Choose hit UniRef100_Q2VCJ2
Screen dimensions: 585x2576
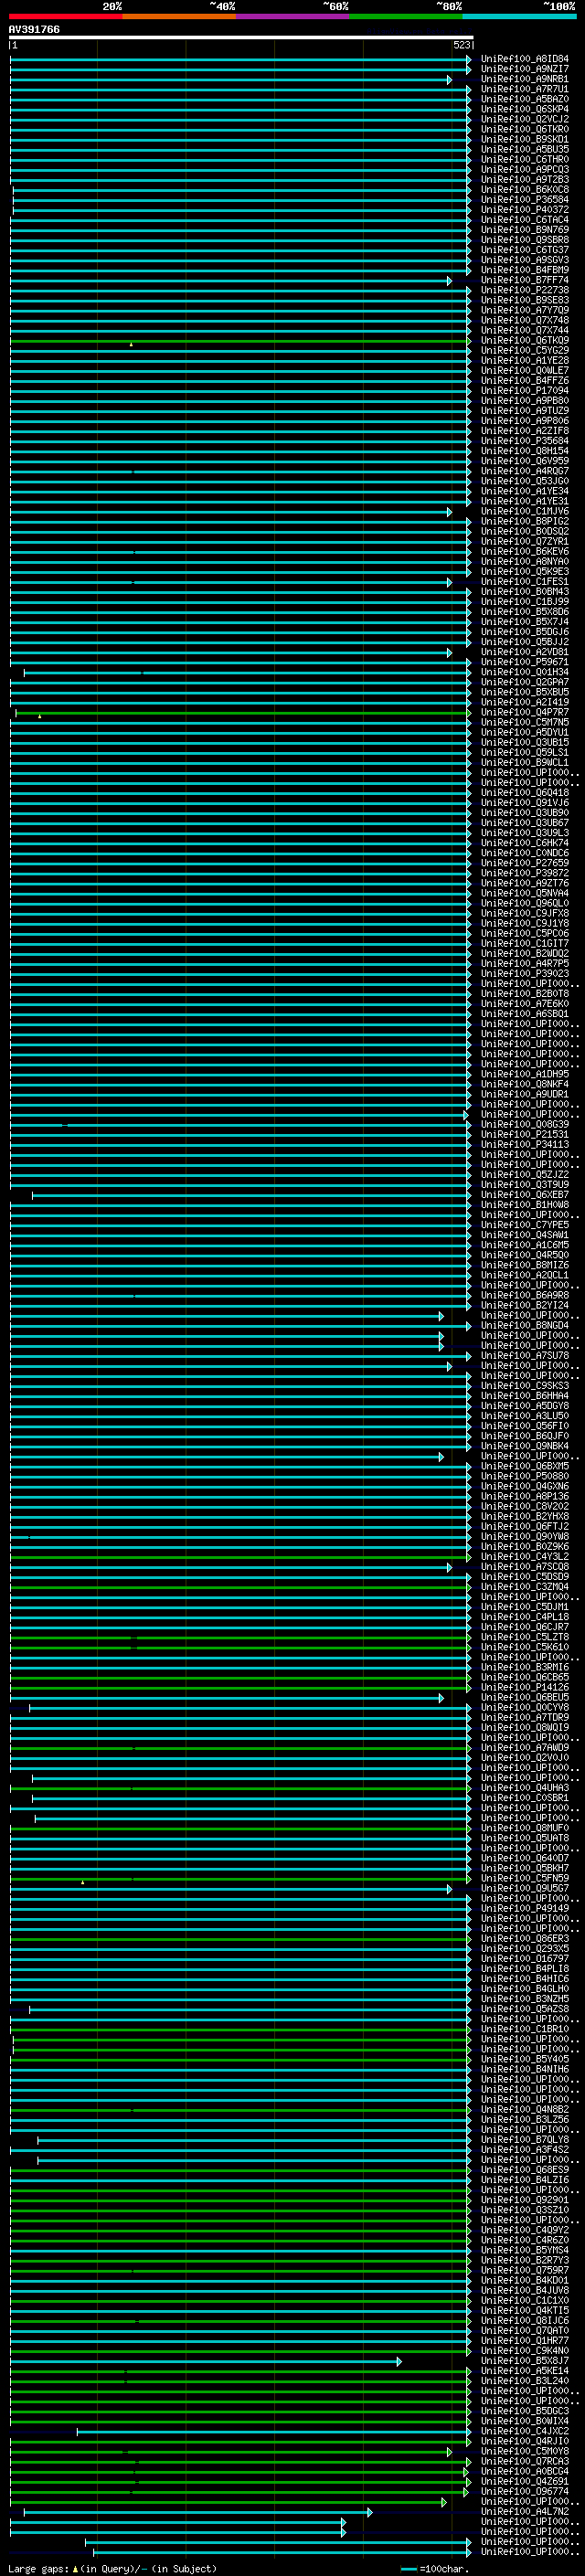pyautogui.click(x=524, y=119)
